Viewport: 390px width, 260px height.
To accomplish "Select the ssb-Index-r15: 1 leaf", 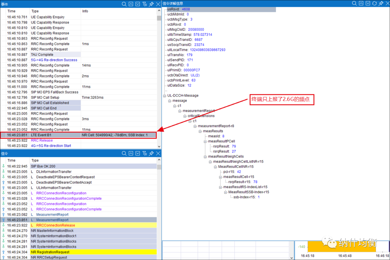I will pos(246,197).
